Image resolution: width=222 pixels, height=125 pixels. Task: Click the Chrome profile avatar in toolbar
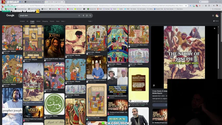pyautogui.click(x=217, y=6)
